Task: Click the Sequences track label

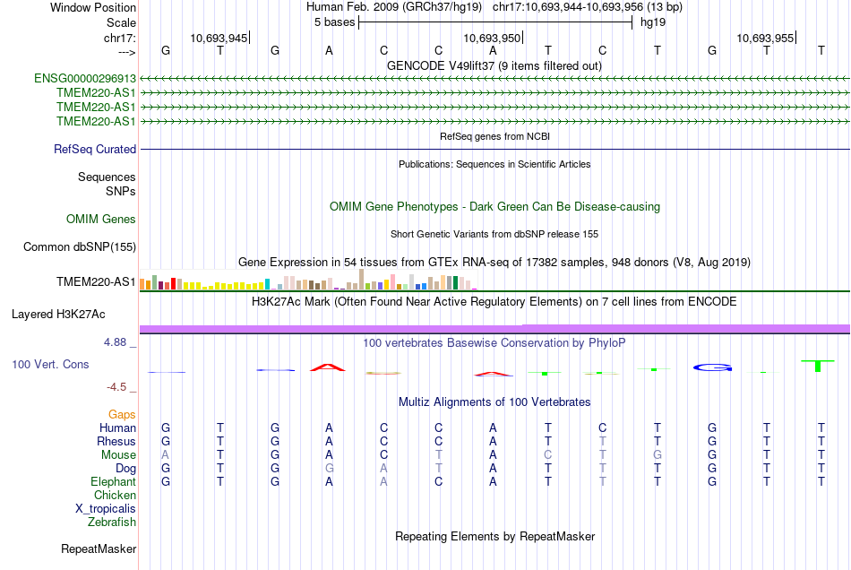Action: [107, 177]
